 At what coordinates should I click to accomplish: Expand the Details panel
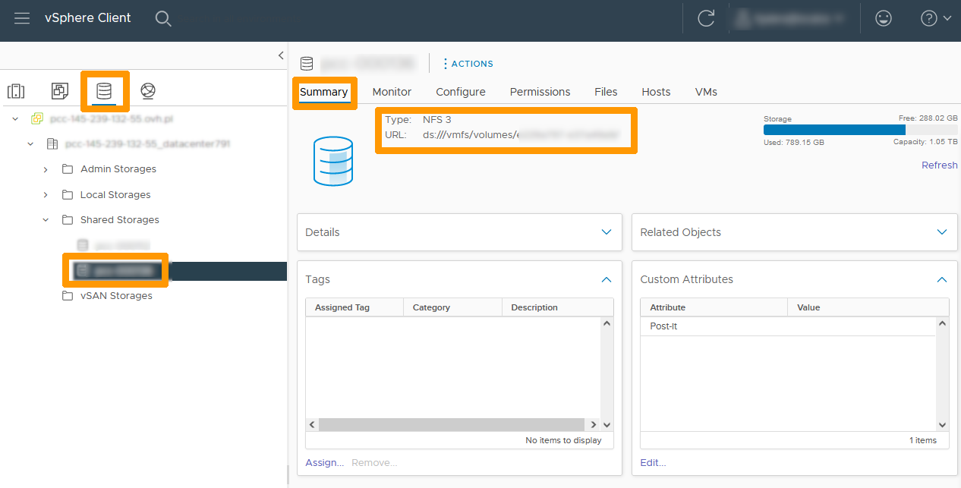pyautogui.click(x=607, y=232)
